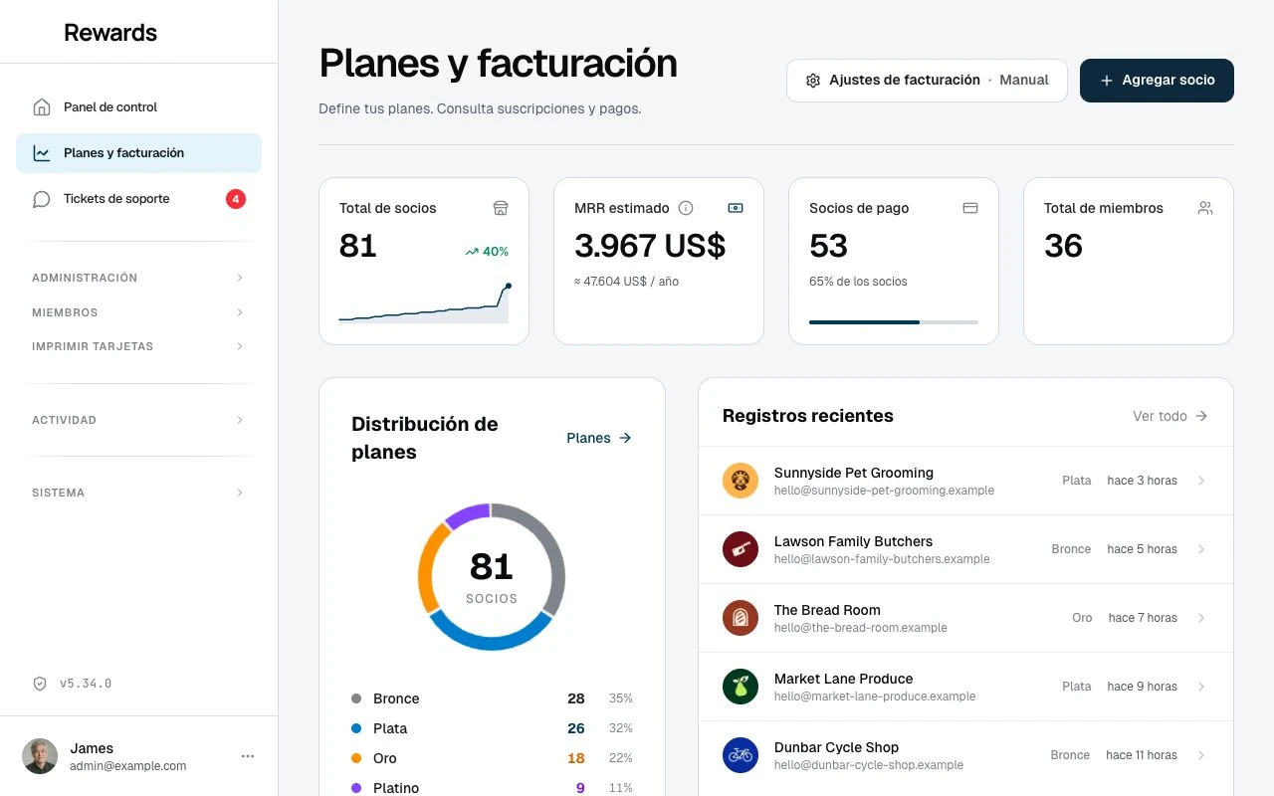Click The Bread Room's avatar icon
The image size is (1274, 796).
(741, 618)
